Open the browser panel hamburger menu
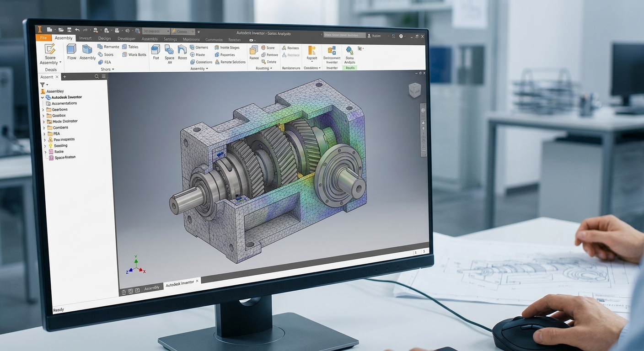 (103, 76)
